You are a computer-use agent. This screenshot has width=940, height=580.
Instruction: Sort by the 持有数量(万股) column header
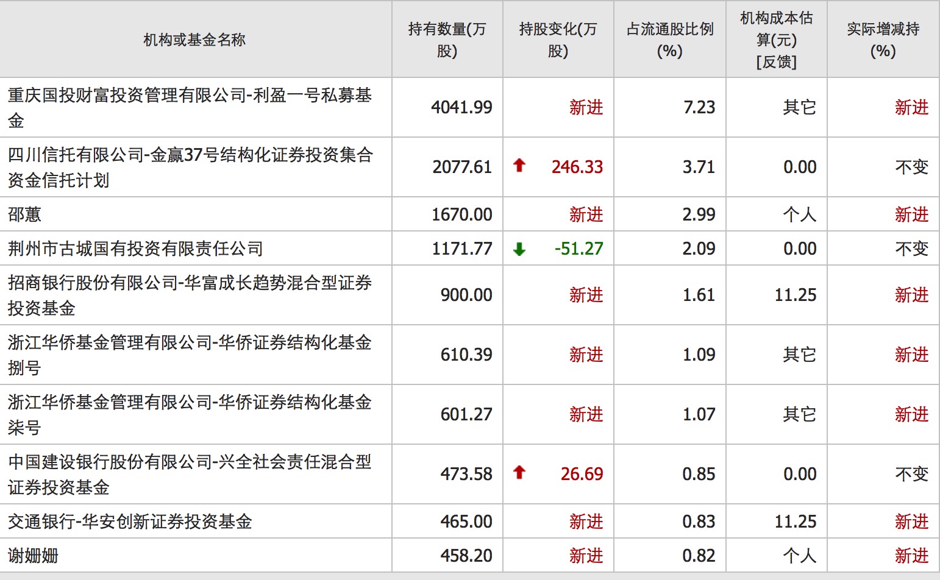[446, 40]
